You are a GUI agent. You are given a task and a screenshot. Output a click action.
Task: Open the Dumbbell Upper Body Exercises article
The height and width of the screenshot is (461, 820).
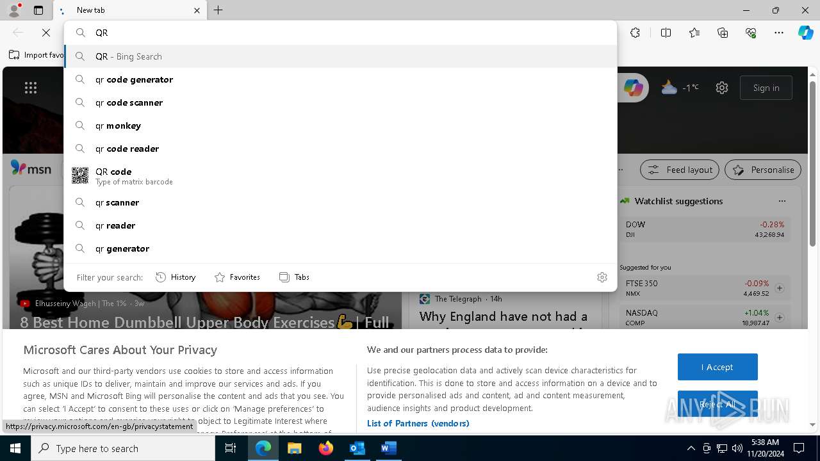(204, 322)
